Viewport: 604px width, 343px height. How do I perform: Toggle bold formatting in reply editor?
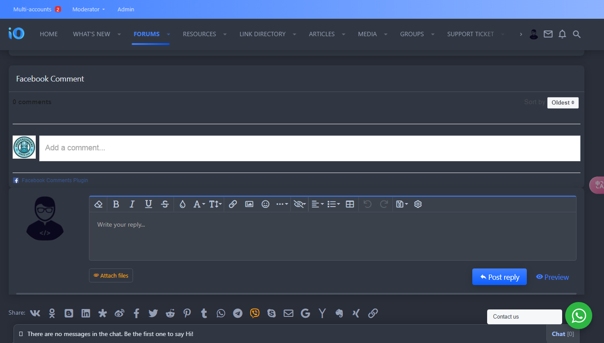pos(116,204)
